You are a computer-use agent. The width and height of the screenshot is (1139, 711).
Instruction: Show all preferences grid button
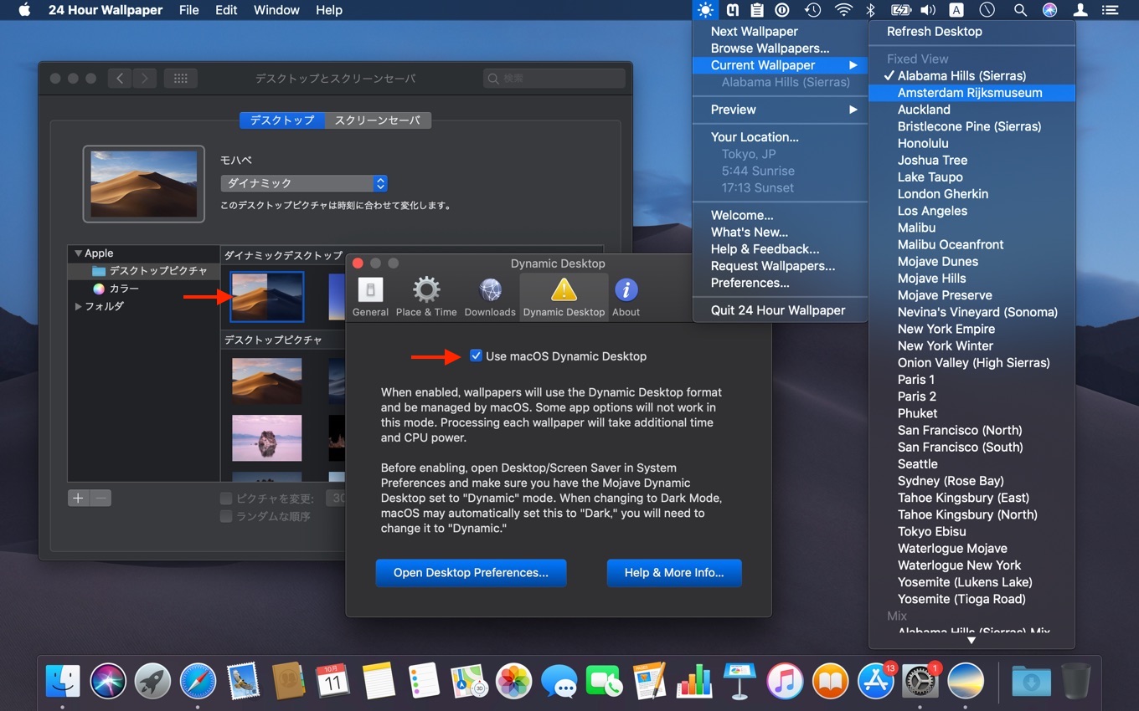(180, 79)
